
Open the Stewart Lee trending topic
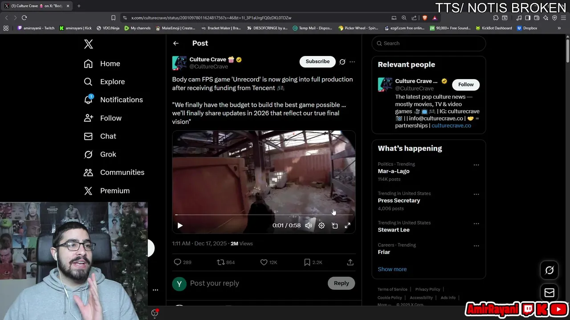[x=394, y=230]
